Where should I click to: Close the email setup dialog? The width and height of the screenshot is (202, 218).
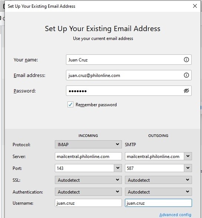(195, 6)
